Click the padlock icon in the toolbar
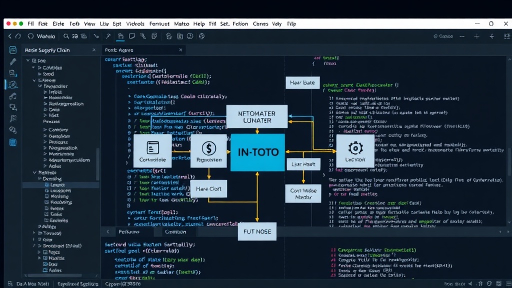Viewport: 512px width, 288px height. tap(168, 36)
